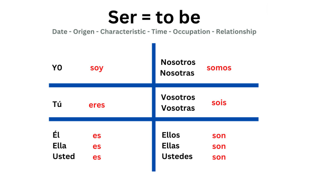The image size is (310, 174).
Task: Select the red verb "somos"
Action: [x=219, y=68]
